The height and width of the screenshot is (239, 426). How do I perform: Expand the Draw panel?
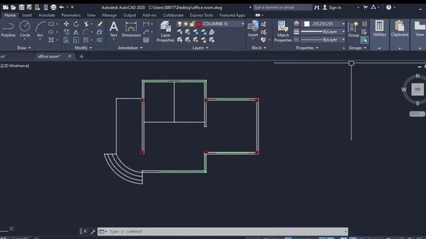[x=24, y=48]
